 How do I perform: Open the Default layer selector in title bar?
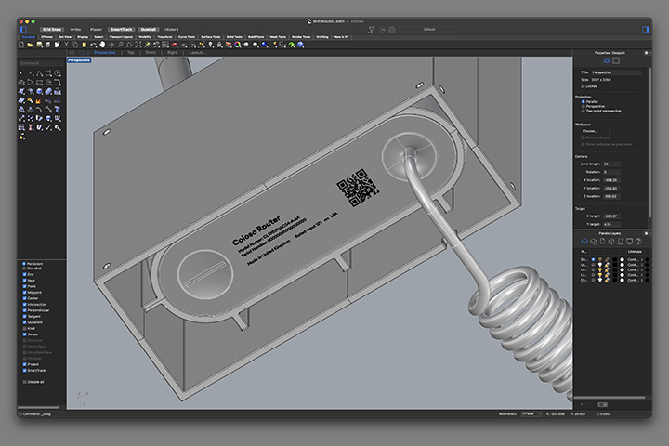428,30
